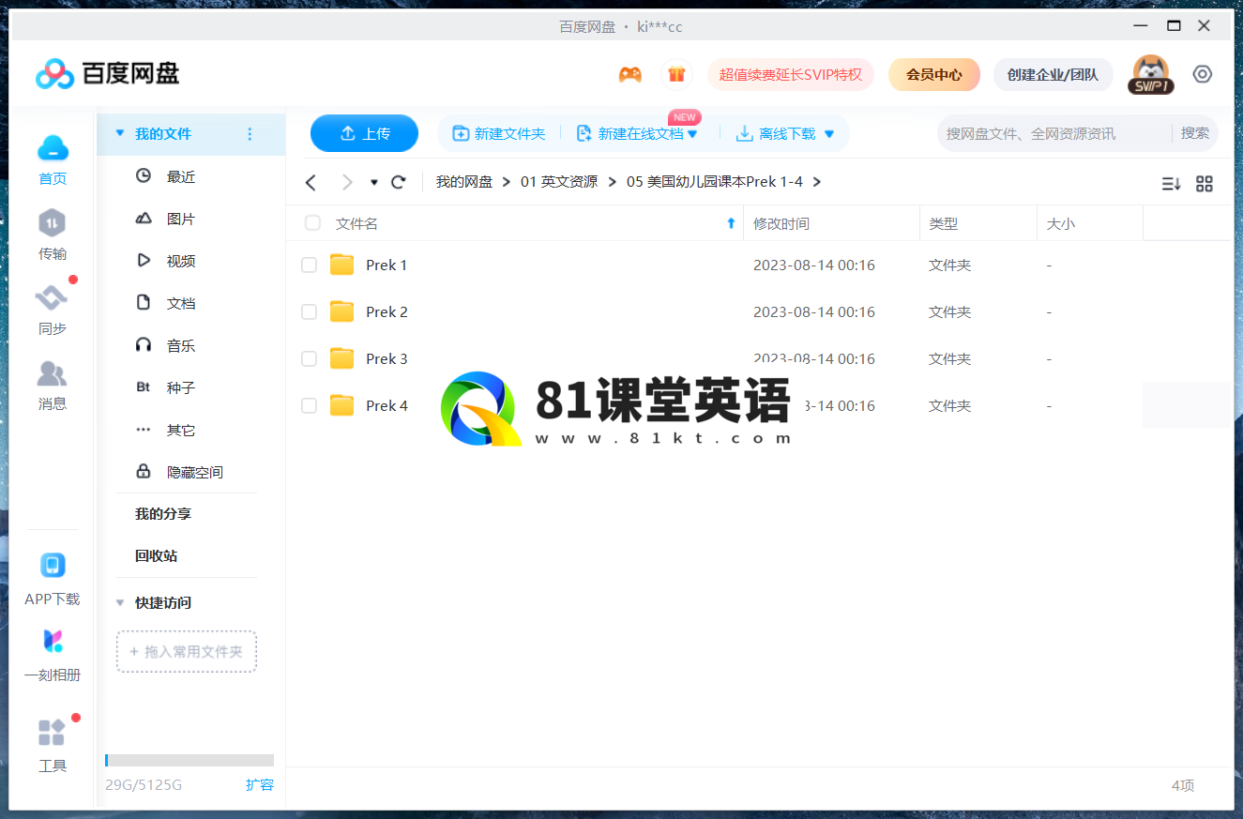Expand 新建在线文档 dropdown
The width and height of the screenshot is (1243, 819).
tap(692, 134)
